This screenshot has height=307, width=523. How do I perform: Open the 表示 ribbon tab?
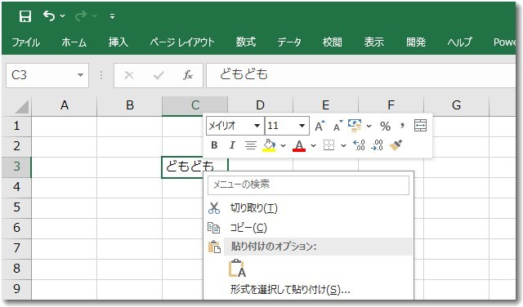click(374, 42)
